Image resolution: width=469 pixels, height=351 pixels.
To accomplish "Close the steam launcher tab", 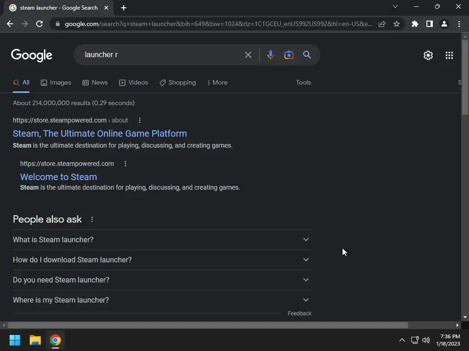I will [106, 8].
